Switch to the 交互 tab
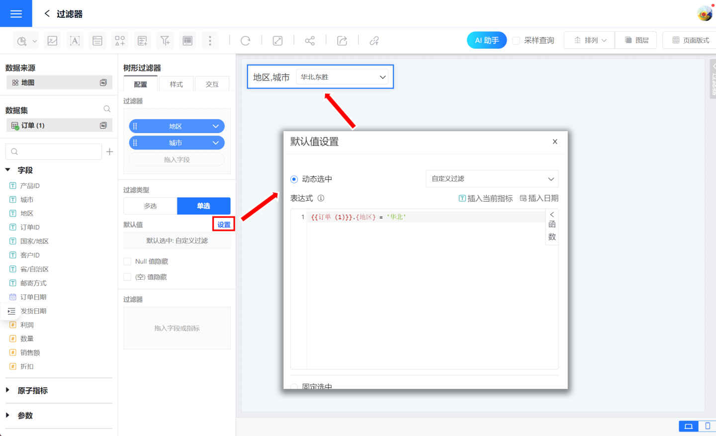Viewport: 716px width, 436px height. pyautogui.click(x=212, y=84)
